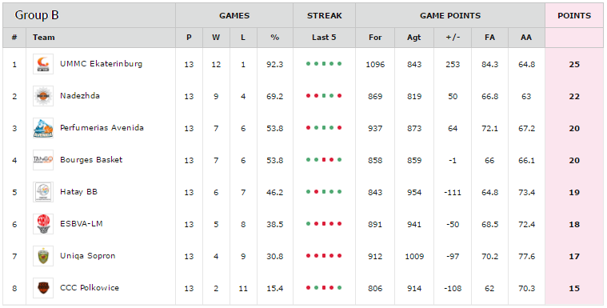Open the UMMC Ekaterinburg team name link
The width and height of the screenshot is (607, 308).
pyautogui.click(x=101, y=64)
